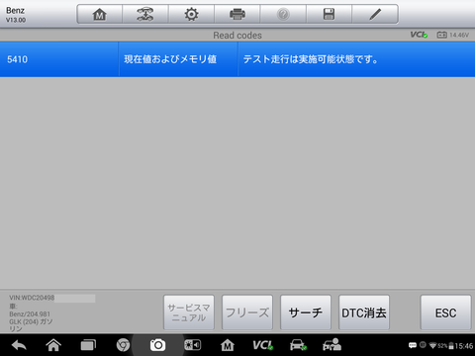
Task: Save data with the floppy disk icon
Action: tap(329, 14)
